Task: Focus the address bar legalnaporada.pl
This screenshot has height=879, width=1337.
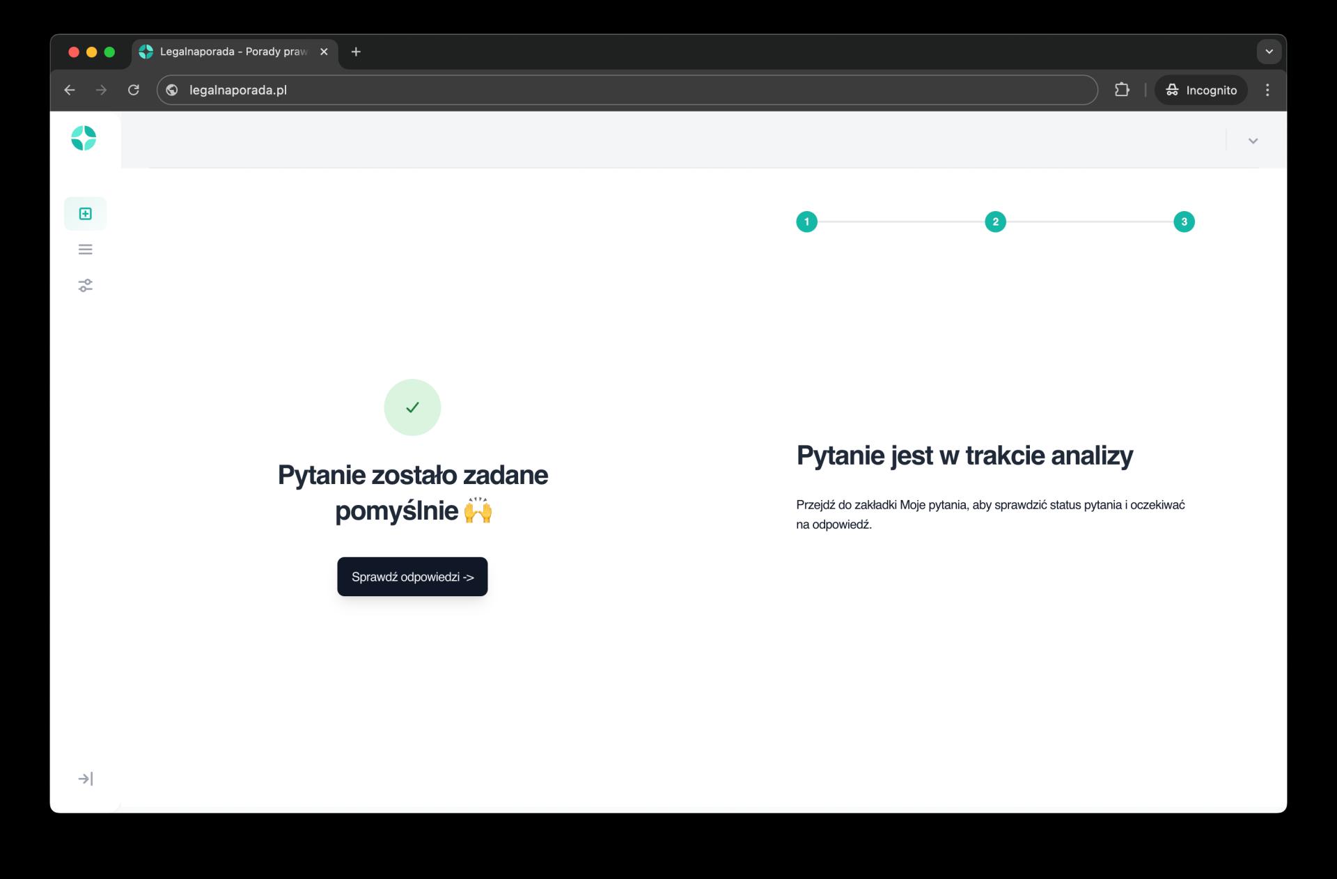Action: click(x=627, y=90)
